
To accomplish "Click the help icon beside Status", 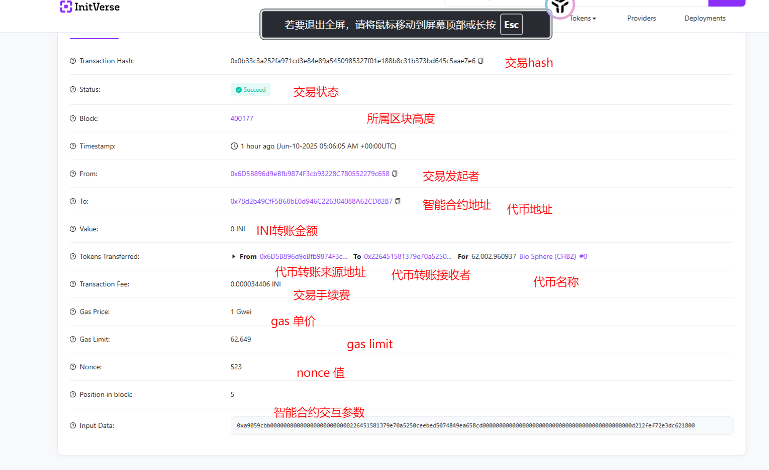I will tap(72, 89).
